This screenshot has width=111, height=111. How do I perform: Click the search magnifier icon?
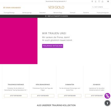tap(93, 7)
